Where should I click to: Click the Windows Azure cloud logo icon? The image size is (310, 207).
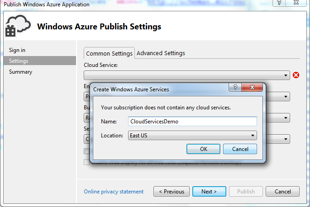18,26
